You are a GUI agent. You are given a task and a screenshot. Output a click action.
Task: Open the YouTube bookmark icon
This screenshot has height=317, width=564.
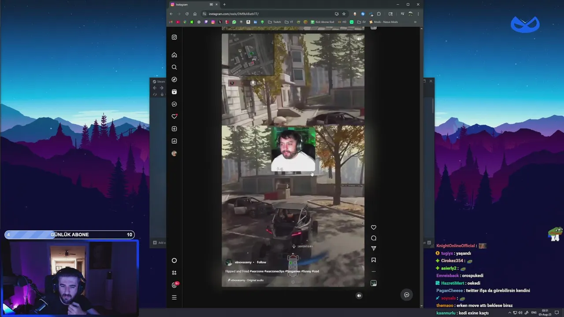[x=178, y=22]
